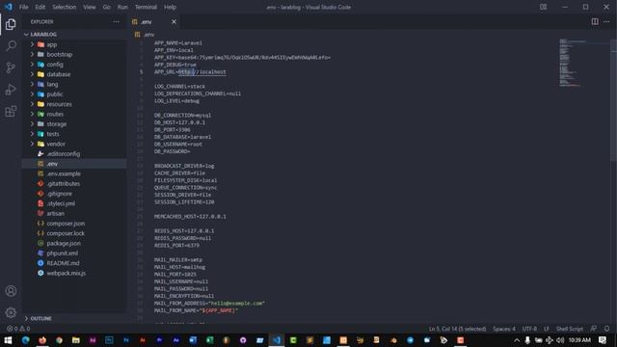Viewport: 617px width, 347px height.
Task: Click Ln 5, Col 14 cursor position status
Action: tap(457, 329)
